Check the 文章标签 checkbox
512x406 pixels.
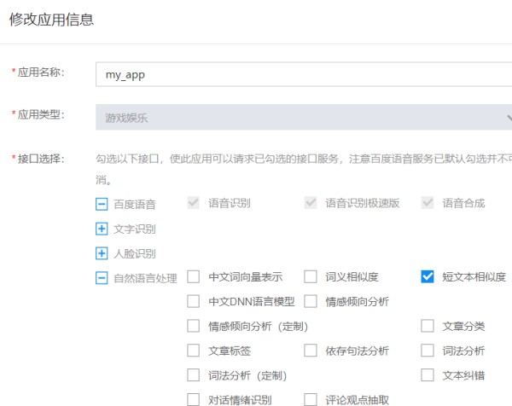tap(194, 351)
